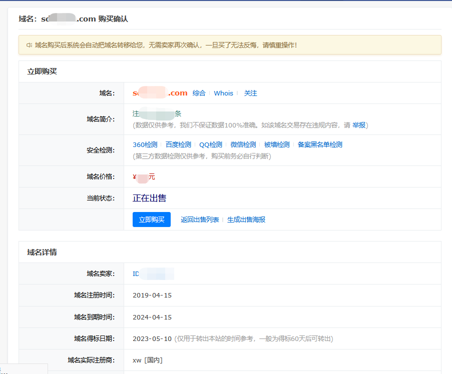
Task: Run the QQ检测 security check
Action: pos(211,144)
